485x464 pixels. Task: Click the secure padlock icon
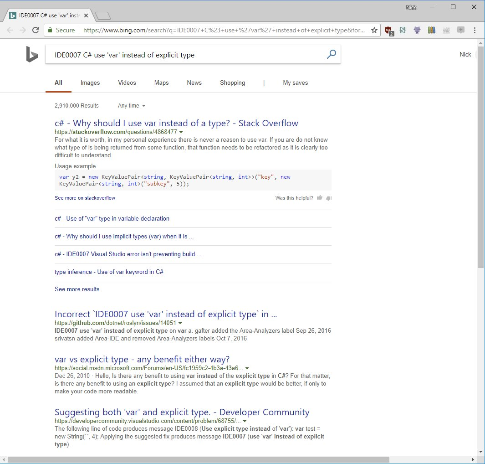(50, 30)
